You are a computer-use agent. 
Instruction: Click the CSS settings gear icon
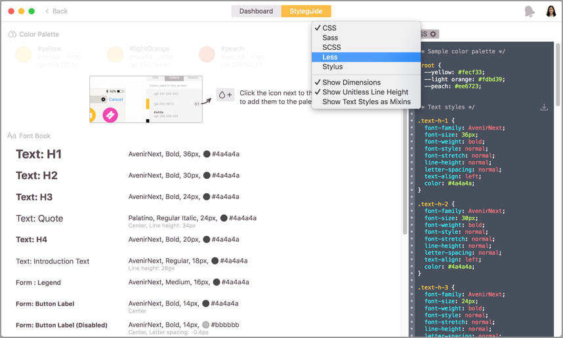click(x=433, y=34)
